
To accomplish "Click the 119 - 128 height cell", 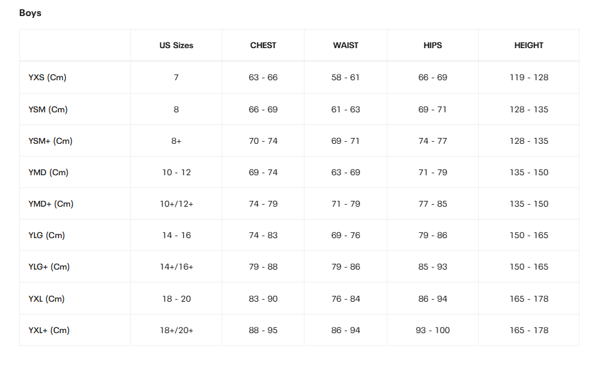I will (x=529, y=78).
